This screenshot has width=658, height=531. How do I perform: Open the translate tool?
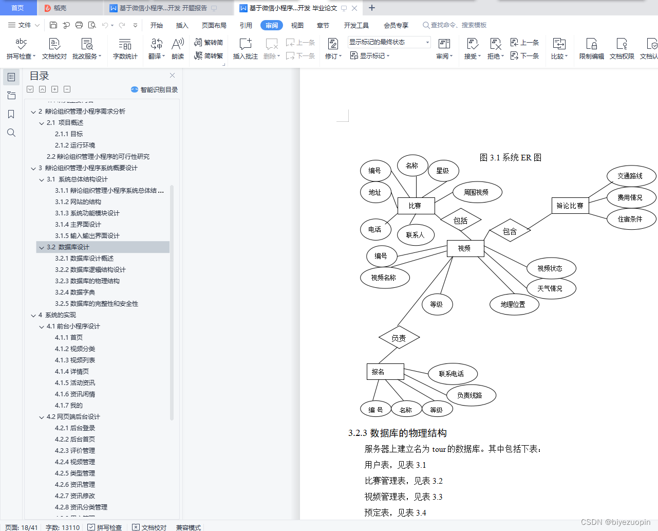pos(157,49)
